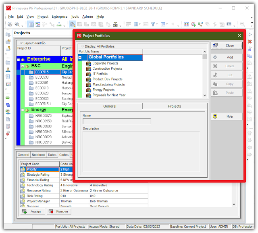
Task: Open the Enterprise menu
Action: pyautogui.click(x=60, y=17)
